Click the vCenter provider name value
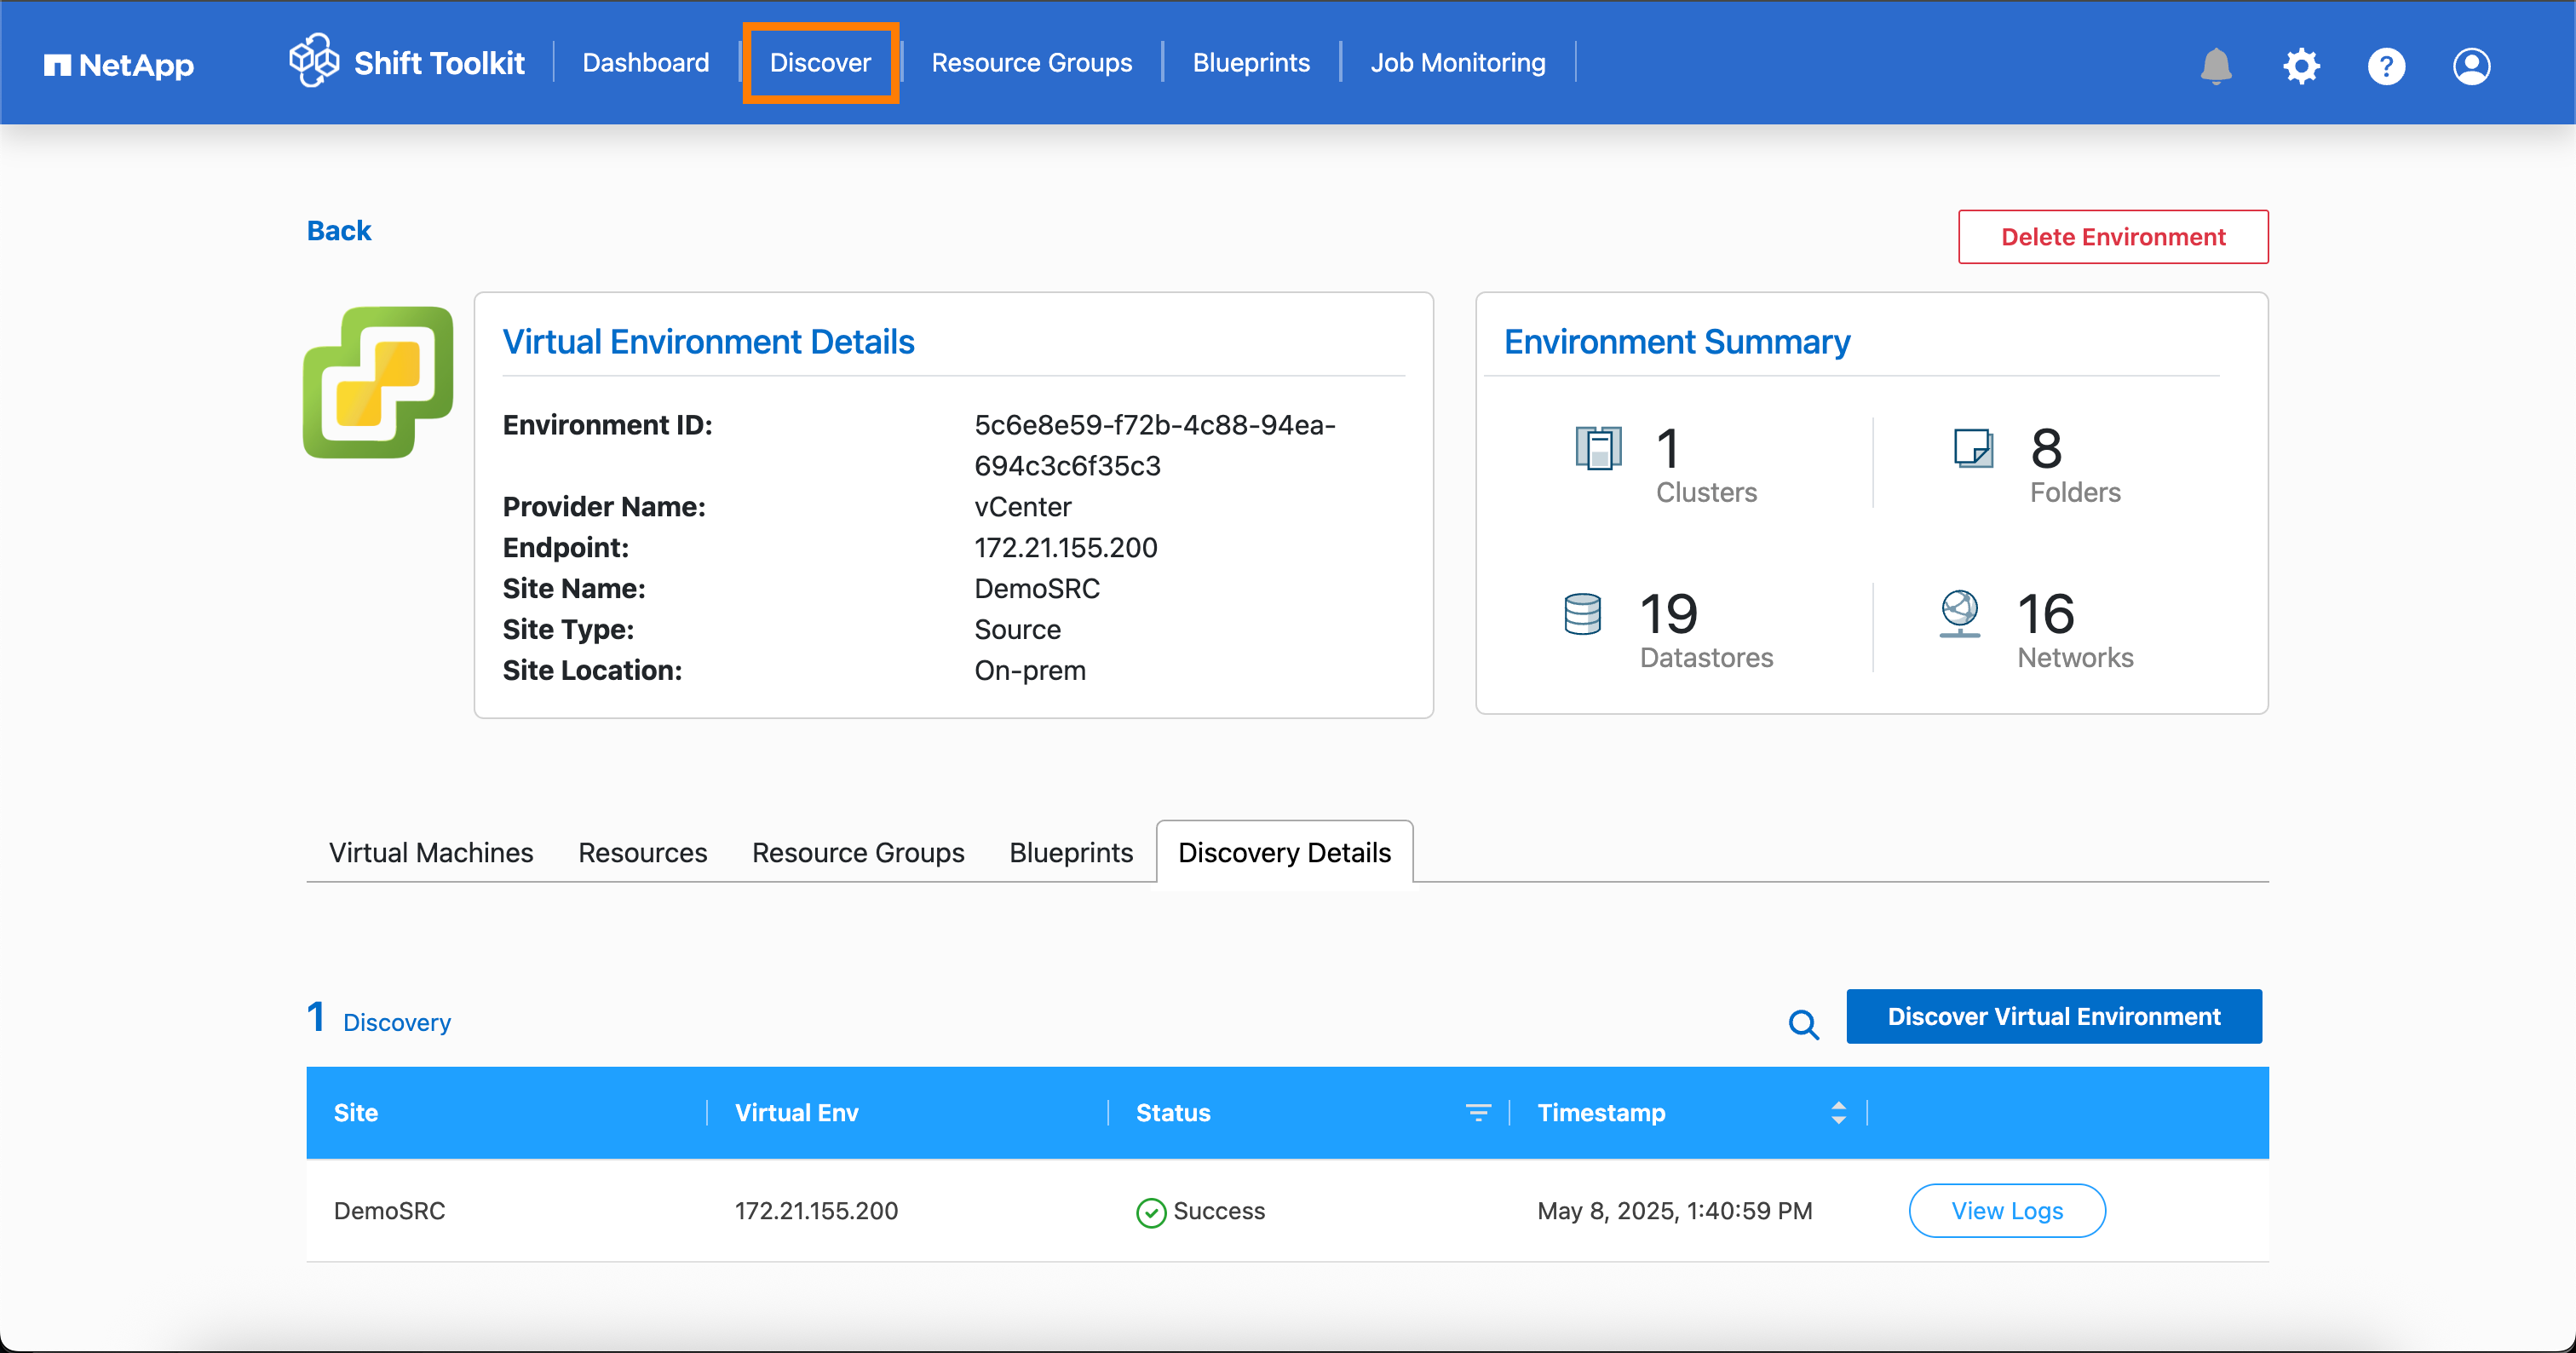Screen dimensions: 2576x1353 tap(1023, 507)
